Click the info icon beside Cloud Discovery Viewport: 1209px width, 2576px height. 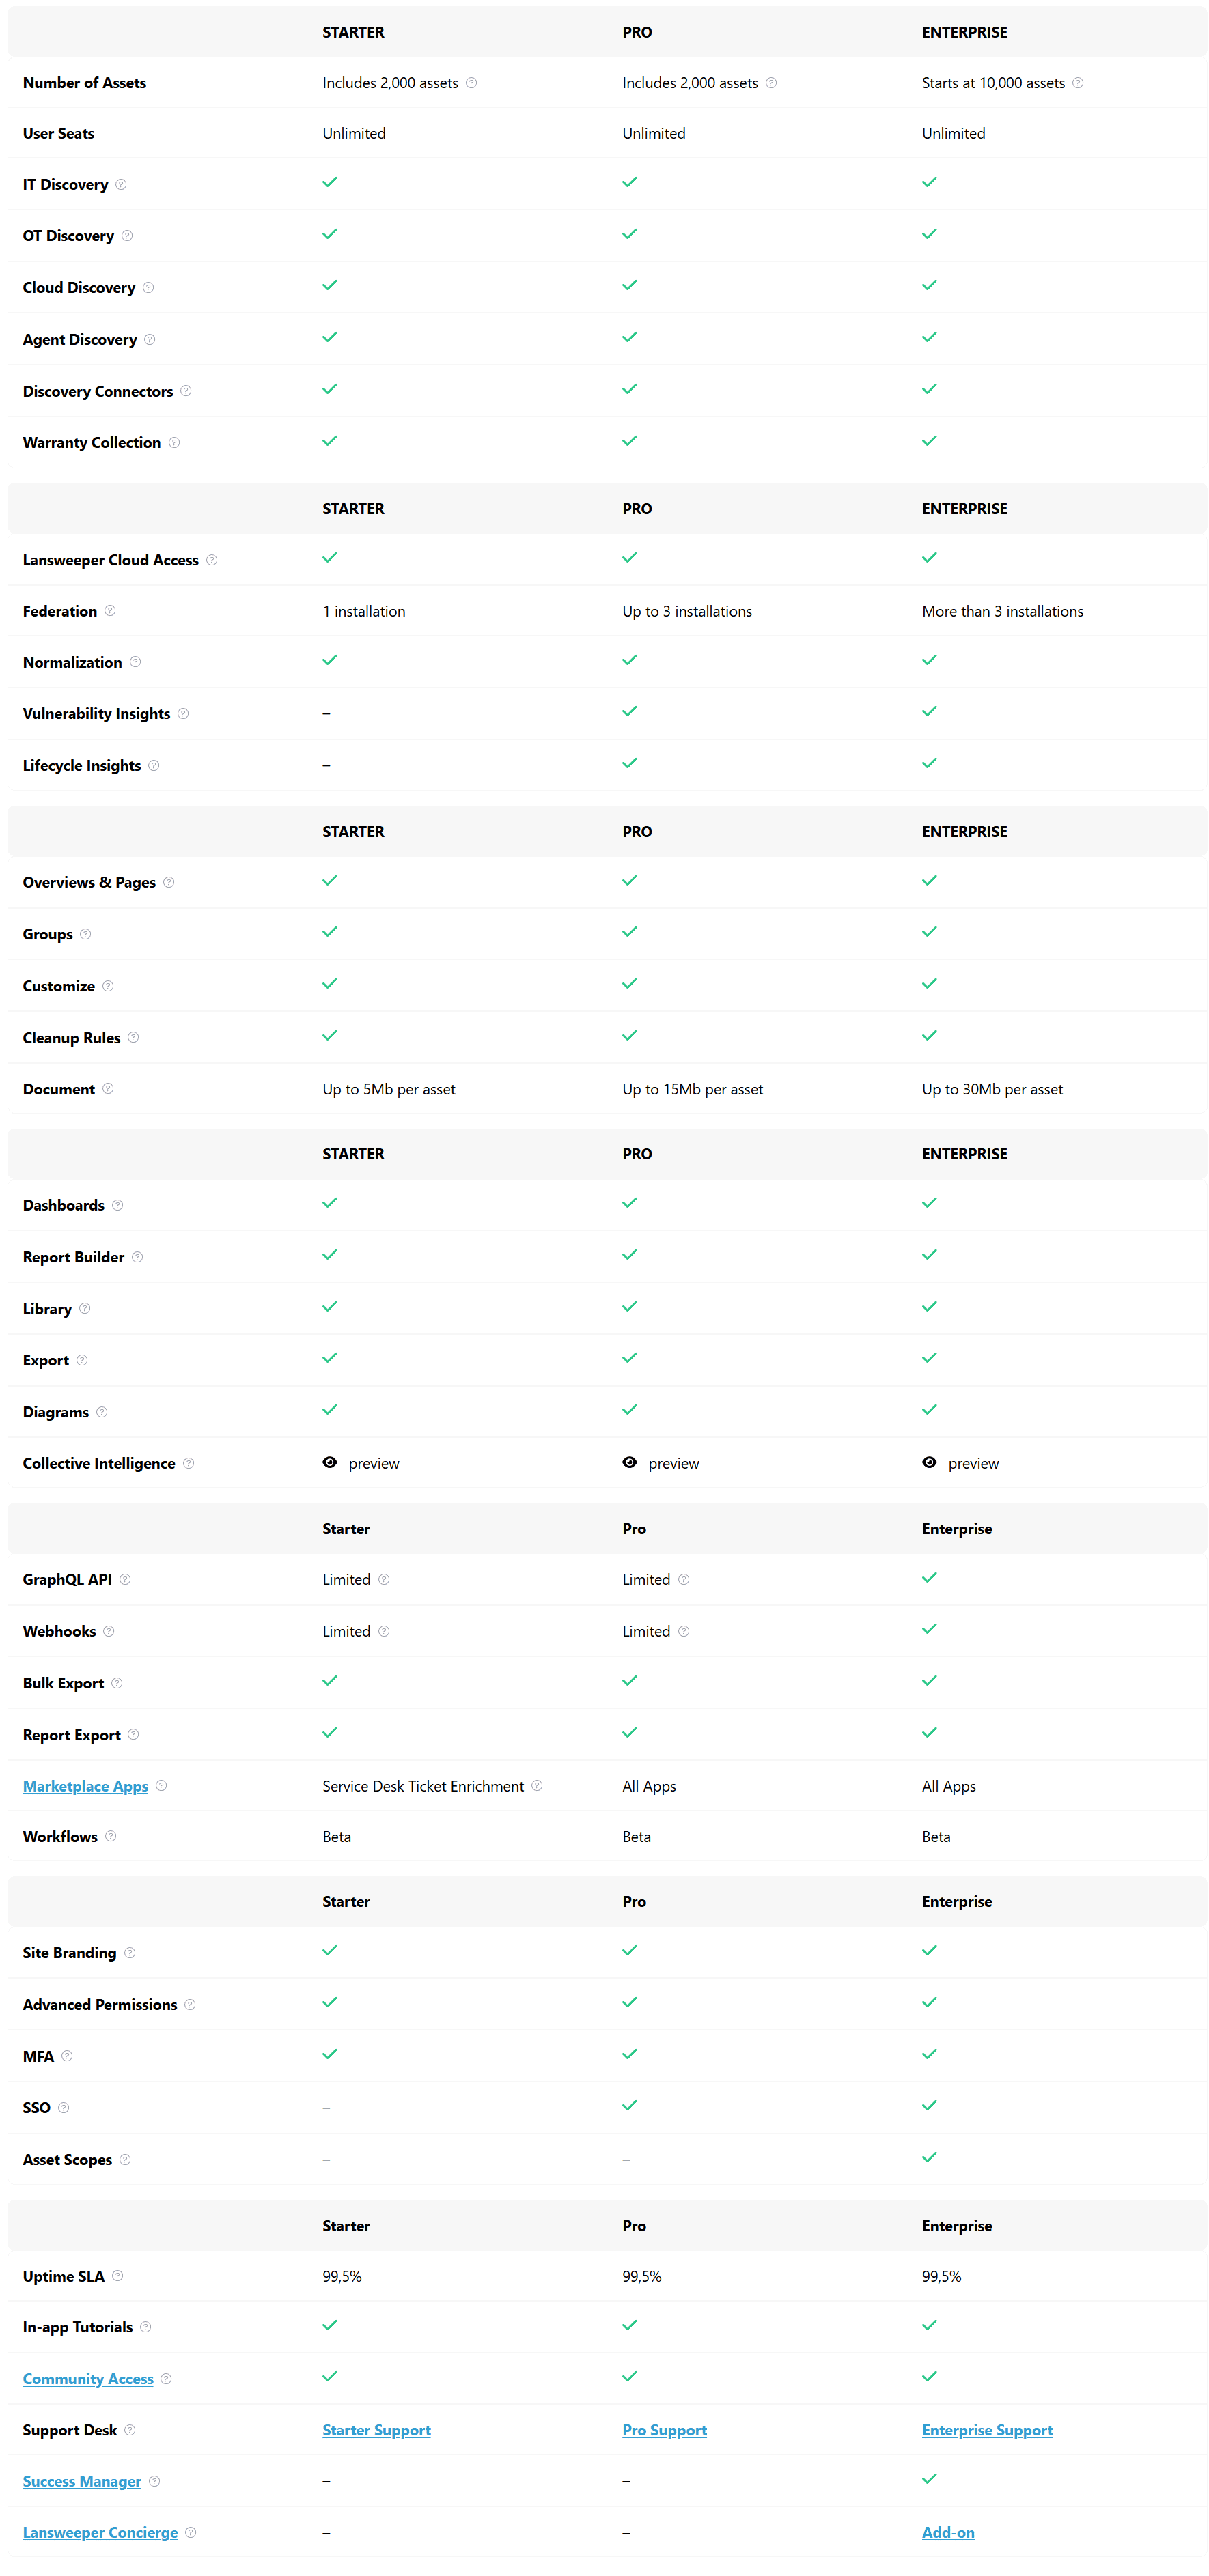pyautogui.click(x=148, y=287)
